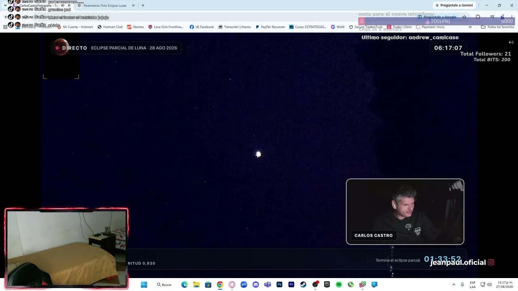
Task: Click the dark round taskbar icon with red badge
Action: point(315,285)
